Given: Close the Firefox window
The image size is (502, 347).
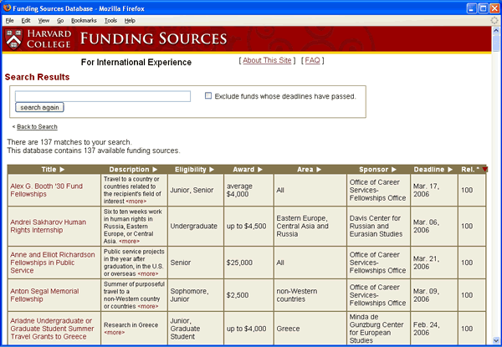Looking at the screenshot, I should [x=494, y=8].
